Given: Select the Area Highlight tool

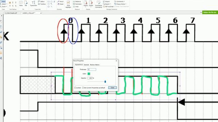Looking at the screenshot, I should pos(68,4).
